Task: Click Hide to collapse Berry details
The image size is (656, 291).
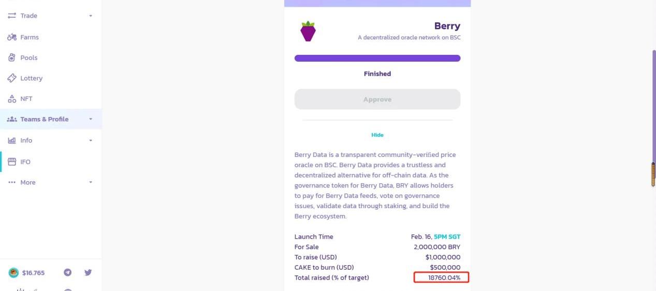Action: (377, 135)
